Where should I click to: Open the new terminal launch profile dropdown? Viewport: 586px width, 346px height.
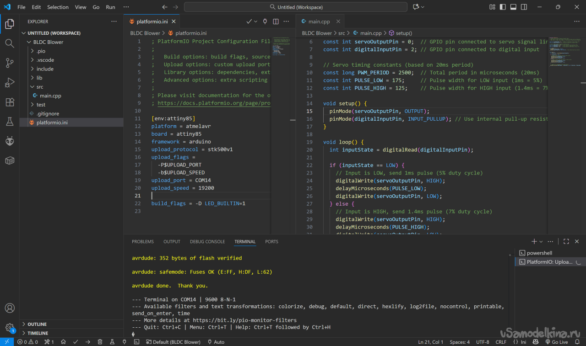pyautogui.click(x=541, y=242)
